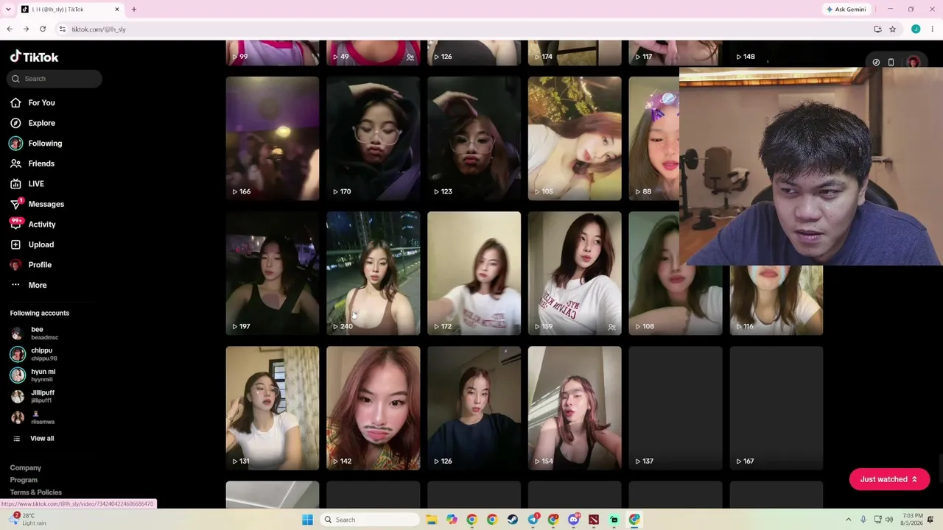
Task: Click the Upload plus icon
Action: coord(15,244)
